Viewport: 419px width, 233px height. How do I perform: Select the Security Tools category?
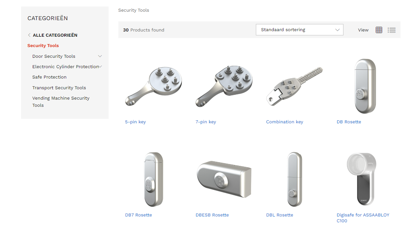(x=43, y=45)
